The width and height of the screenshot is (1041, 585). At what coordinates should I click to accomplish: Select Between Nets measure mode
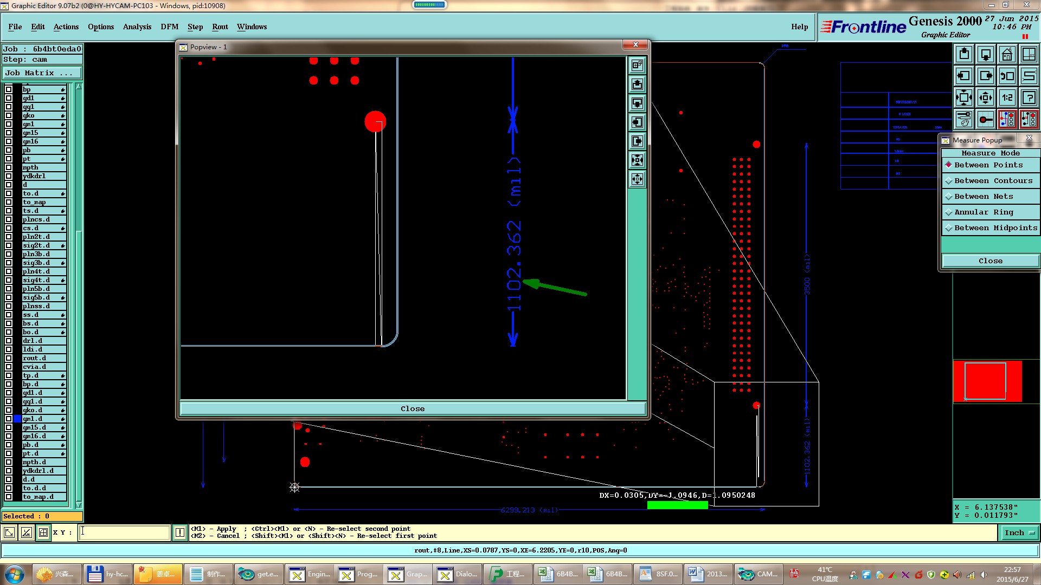point(991,196)
